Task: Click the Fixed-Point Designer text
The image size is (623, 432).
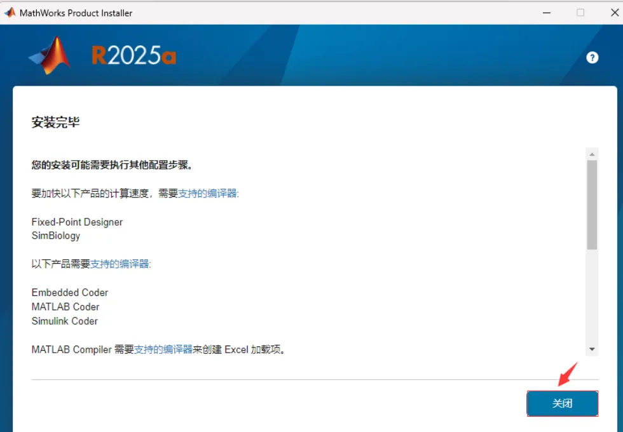Action: point(77,222)
